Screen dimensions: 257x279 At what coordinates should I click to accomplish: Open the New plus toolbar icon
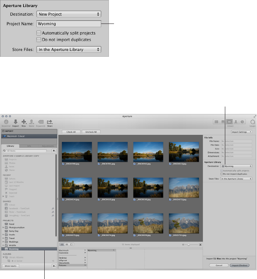pyautogui.click(x=24, y=122)
